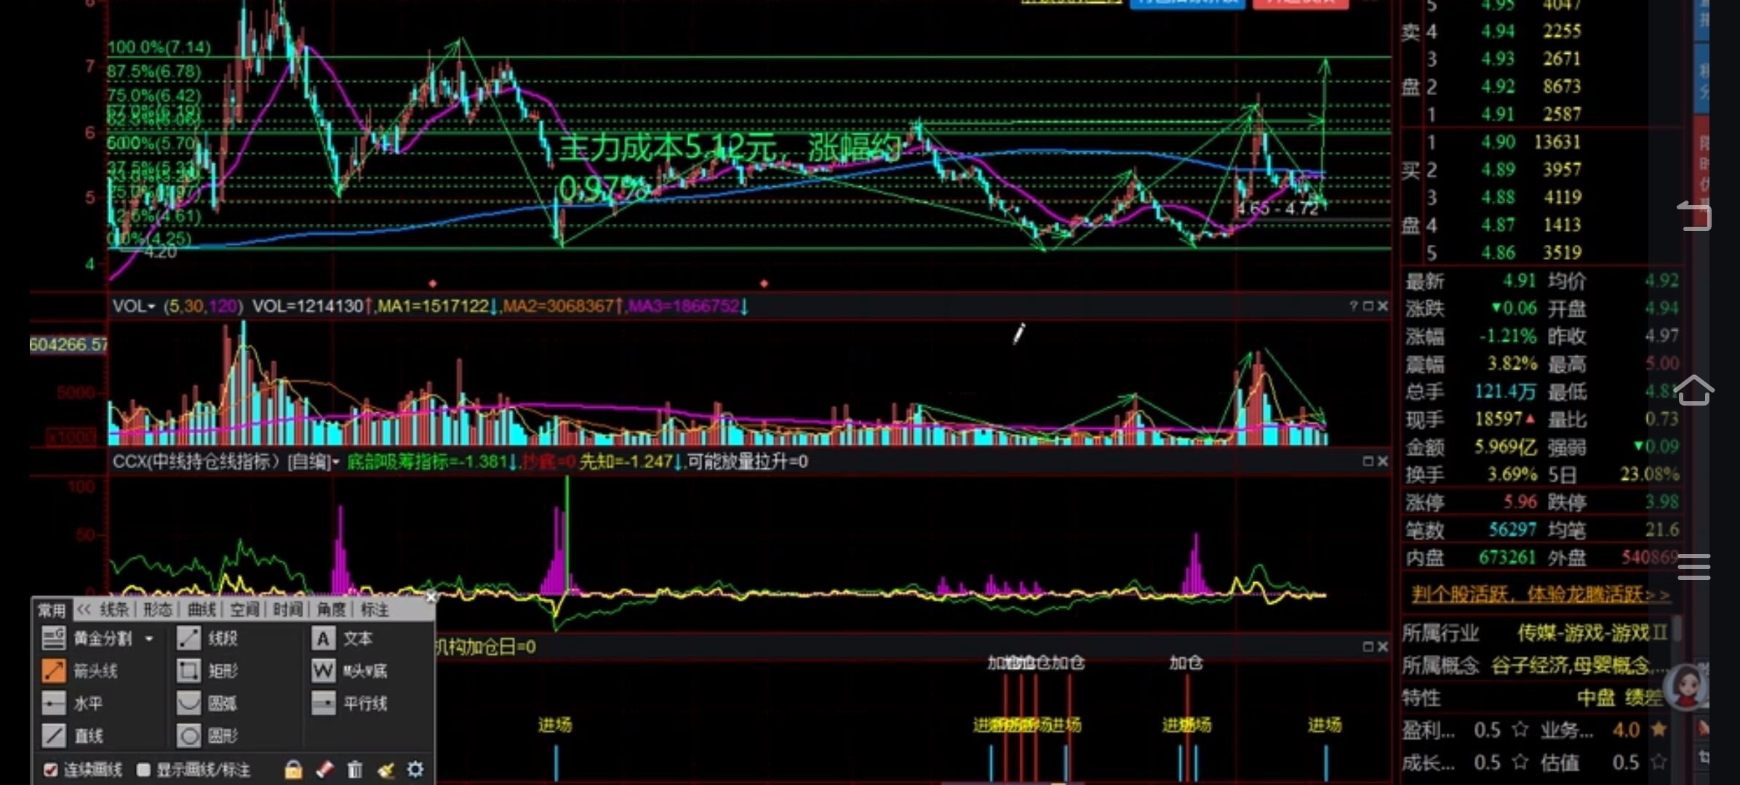Switch to the 线条 tab
This screenshot has width=1740, height=785.
pyautogui.click(x=113, y=609)
